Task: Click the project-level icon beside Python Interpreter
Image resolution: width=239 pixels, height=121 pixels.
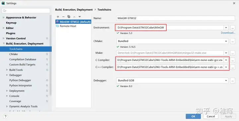Action: click(x=47, y=86)
